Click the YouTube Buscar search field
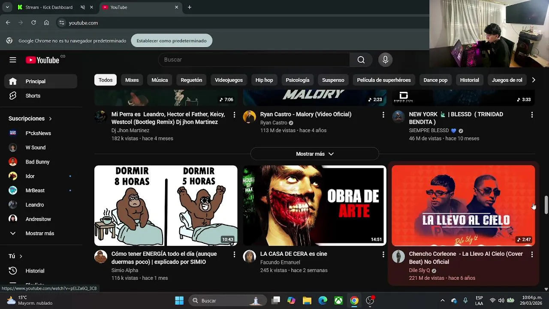The image size is (549, 309). point(254,60)
